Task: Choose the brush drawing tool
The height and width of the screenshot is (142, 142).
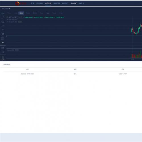Action: [3, 26]
